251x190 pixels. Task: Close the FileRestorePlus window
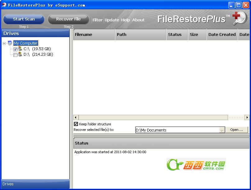[246, 5]
